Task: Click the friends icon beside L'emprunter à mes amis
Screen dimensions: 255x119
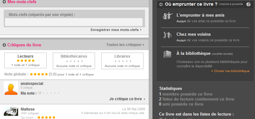Action: coord(167,16)
